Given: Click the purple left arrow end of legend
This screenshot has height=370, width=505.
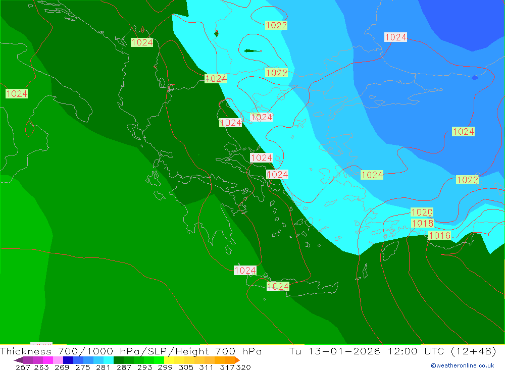Looking at the screenshot, I should point(19,360).
